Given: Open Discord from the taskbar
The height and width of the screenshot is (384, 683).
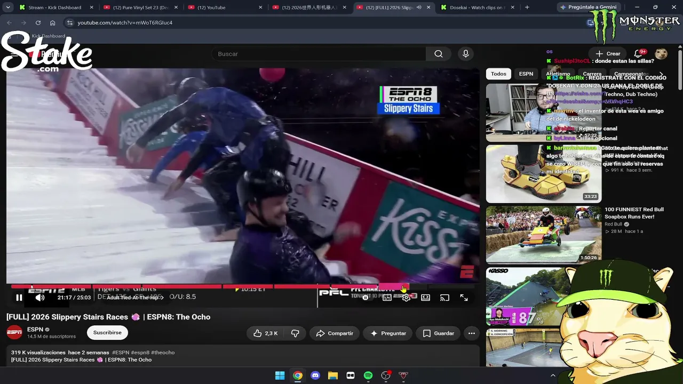Looking at the screenshot, I should point(315,375).
